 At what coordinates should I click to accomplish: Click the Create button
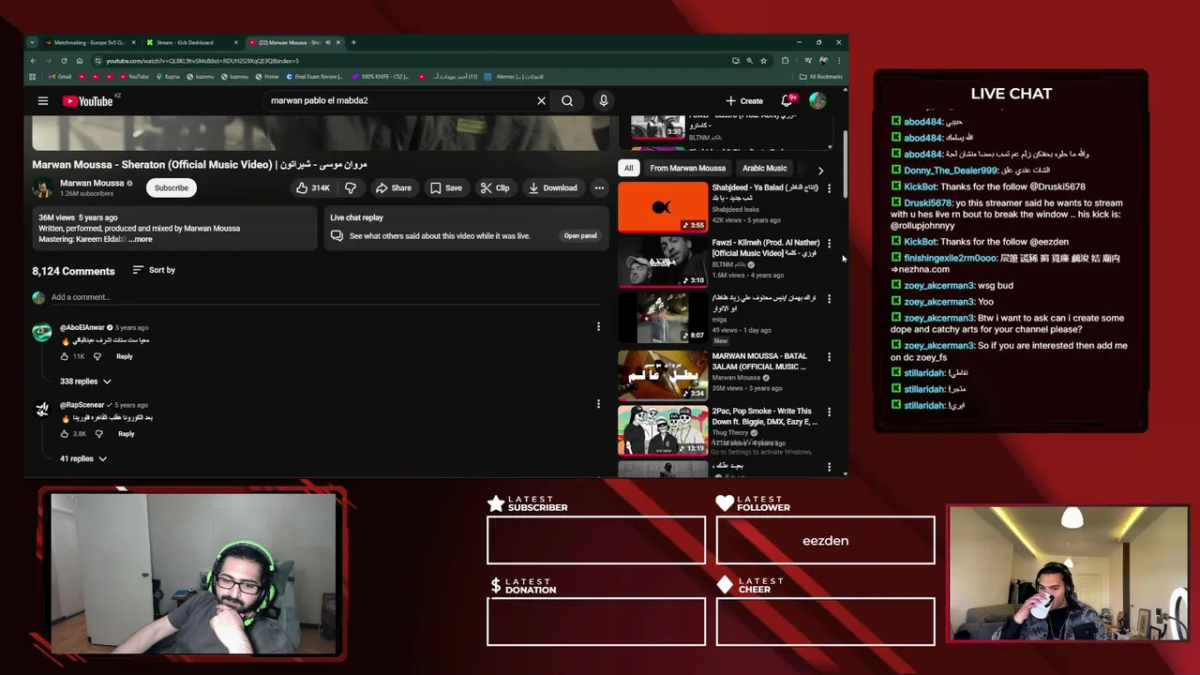pyautogui.click(x=744, y=100)
